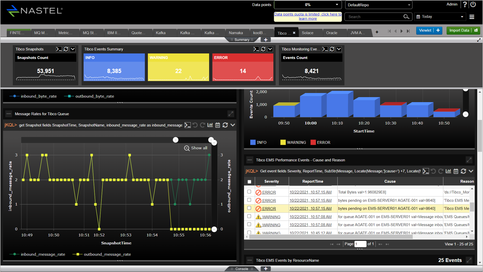The height and width of the screenshot is (272, 483).
Task: Collapse Tibco EMS Performance Events viewlet
Action: click(x=250, y=160)
